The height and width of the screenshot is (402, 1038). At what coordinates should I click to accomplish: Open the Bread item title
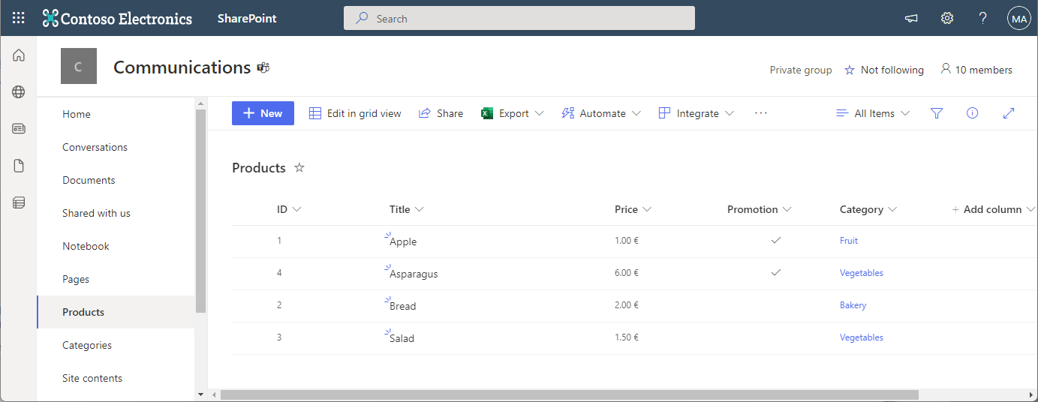(x=402, y=306)
